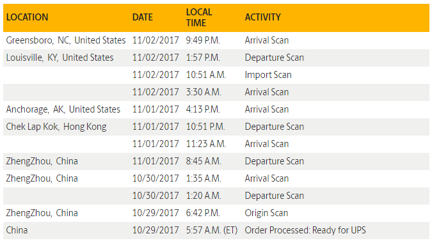Click the 11:23 A.M. time cell

pyautogui.click(x=206, y=145)
